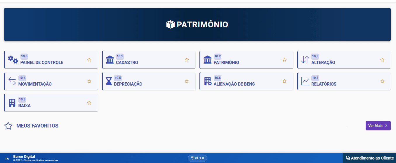This screenshot has height=163, width=396.
Task: Click the bank icon on the Cadastro card
Action: 110,60
